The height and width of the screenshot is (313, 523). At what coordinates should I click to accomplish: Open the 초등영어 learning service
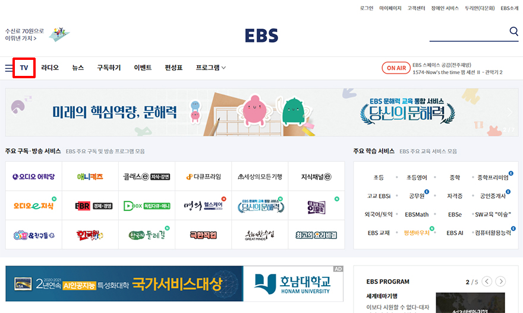(x=417, y=178)
